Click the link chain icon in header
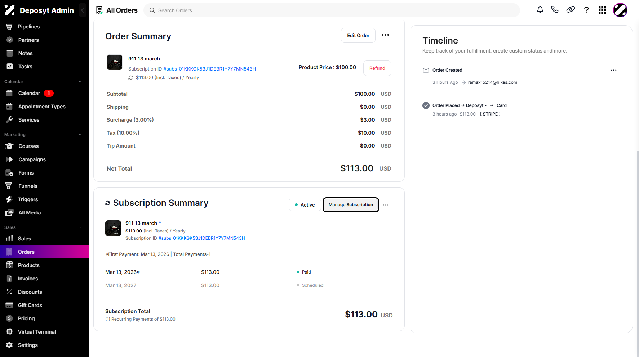 point(571,10)
